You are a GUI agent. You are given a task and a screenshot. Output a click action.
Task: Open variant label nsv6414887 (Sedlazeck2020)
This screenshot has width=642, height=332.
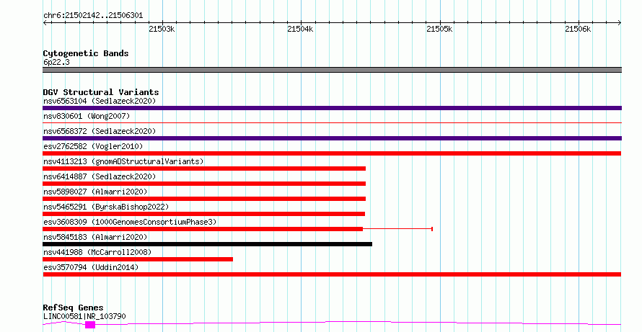point(100,176)
